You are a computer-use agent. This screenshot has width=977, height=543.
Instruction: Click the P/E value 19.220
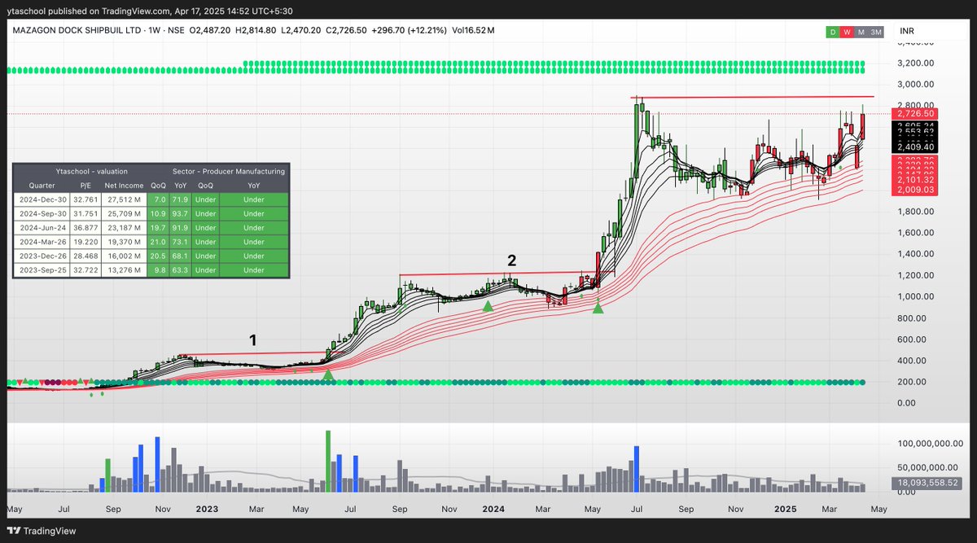[85, 242]
